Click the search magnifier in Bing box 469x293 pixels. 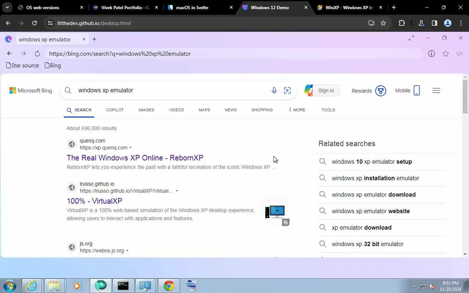click(x=68, y=90)
